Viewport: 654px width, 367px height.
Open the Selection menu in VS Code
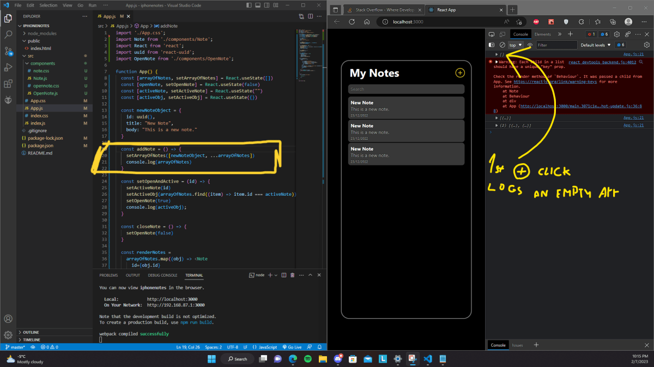48,5
